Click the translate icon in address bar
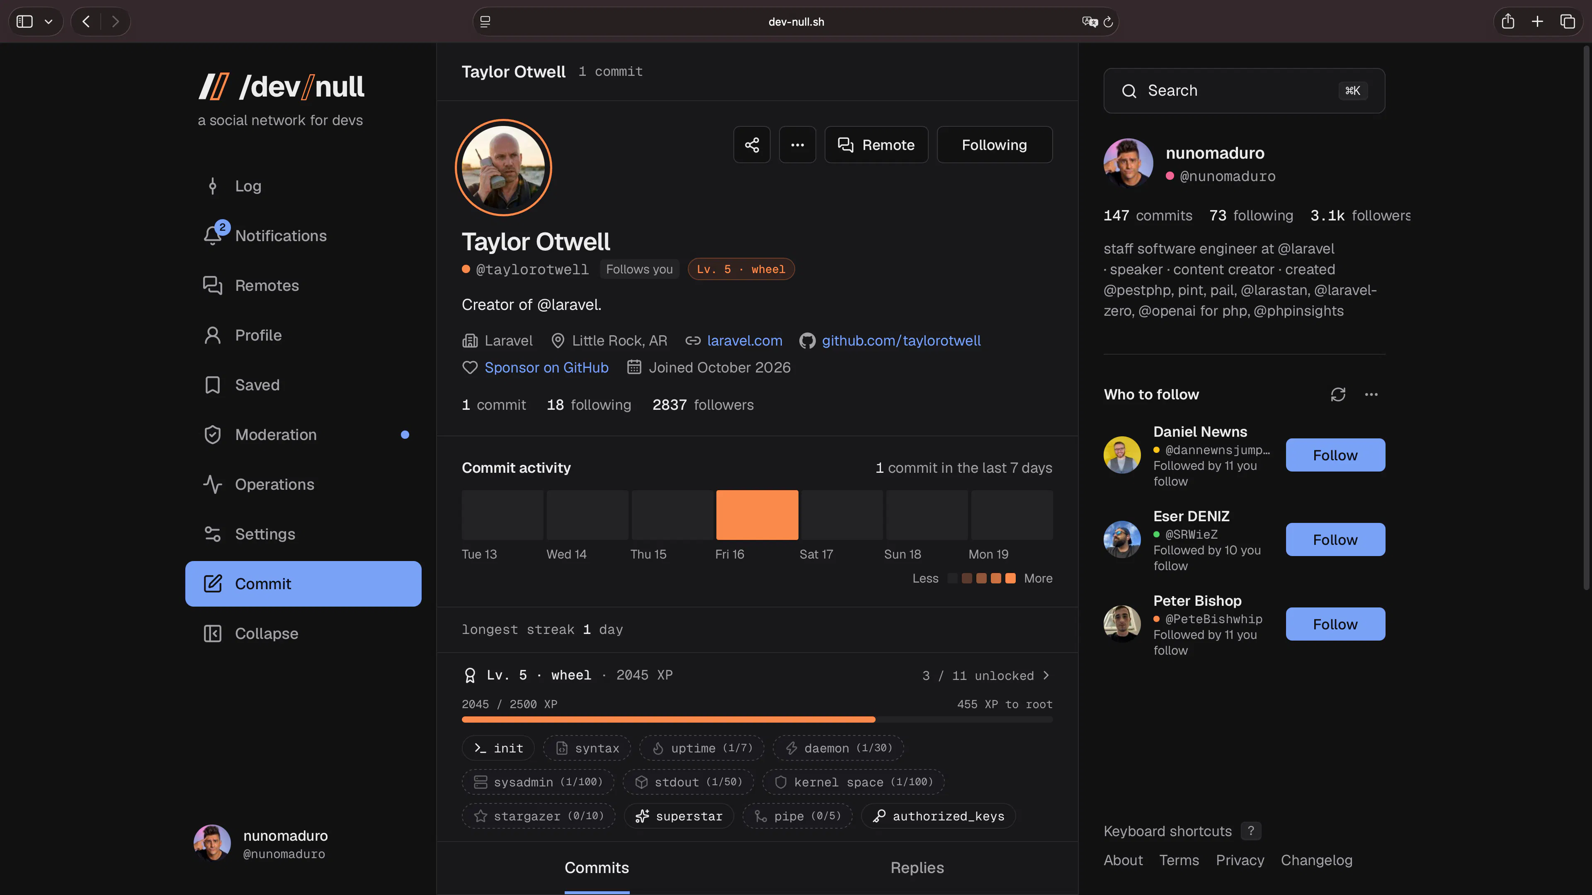This screenshot has height=895, width=1592. [x=1090, y=22]
